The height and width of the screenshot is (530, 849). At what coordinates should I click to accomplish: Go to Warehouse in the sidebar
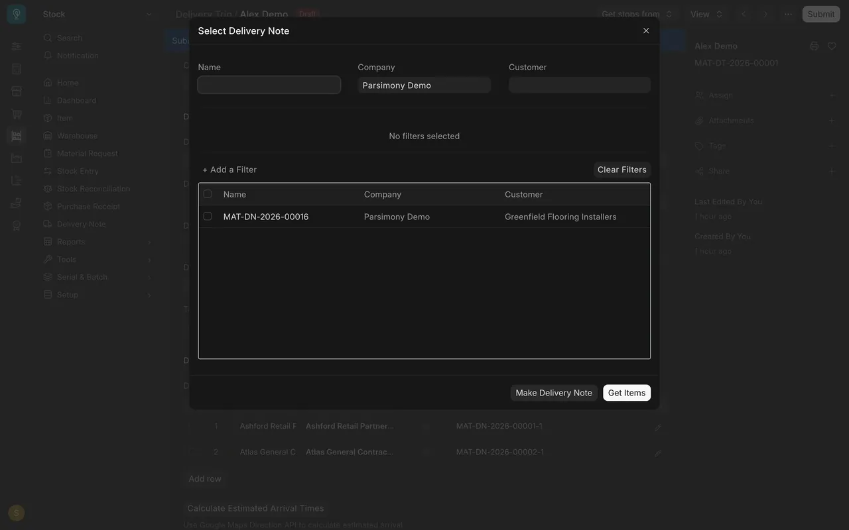tap(77, 136)
